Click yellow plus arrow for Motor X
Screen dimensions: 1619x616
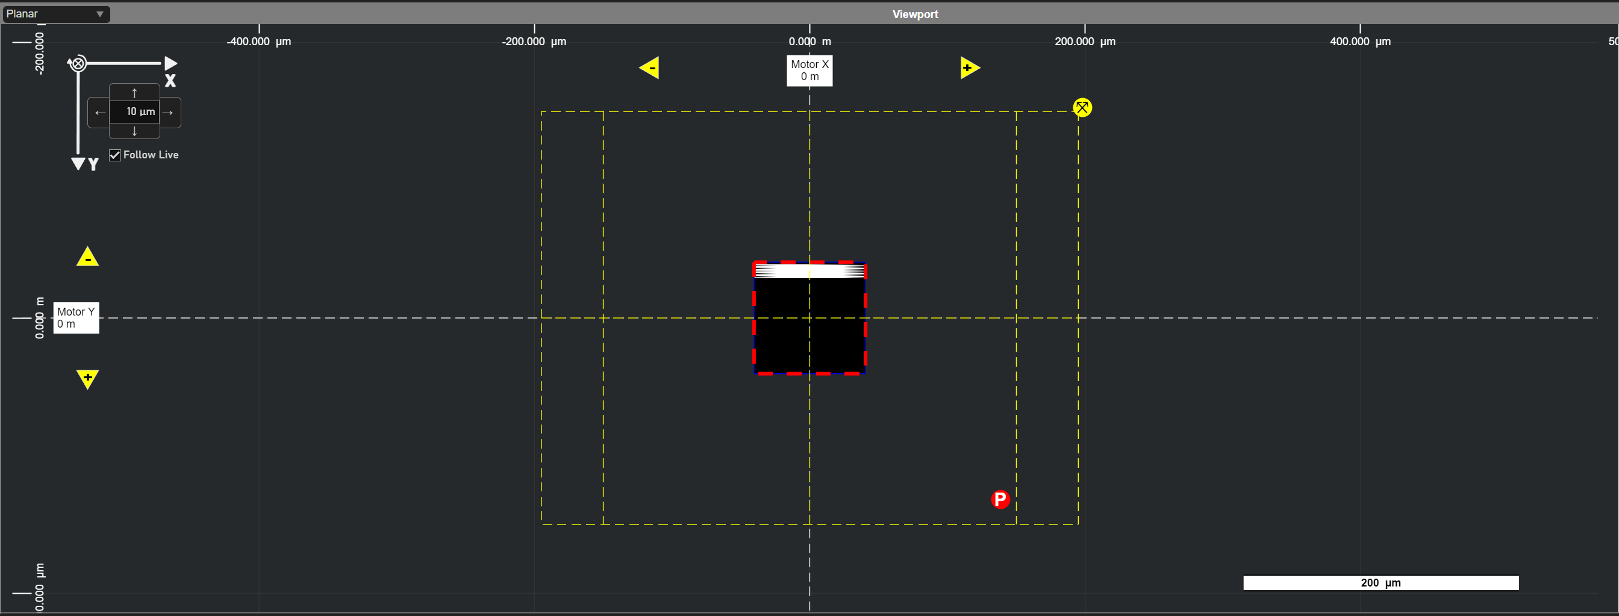click(x=969, y=68)
